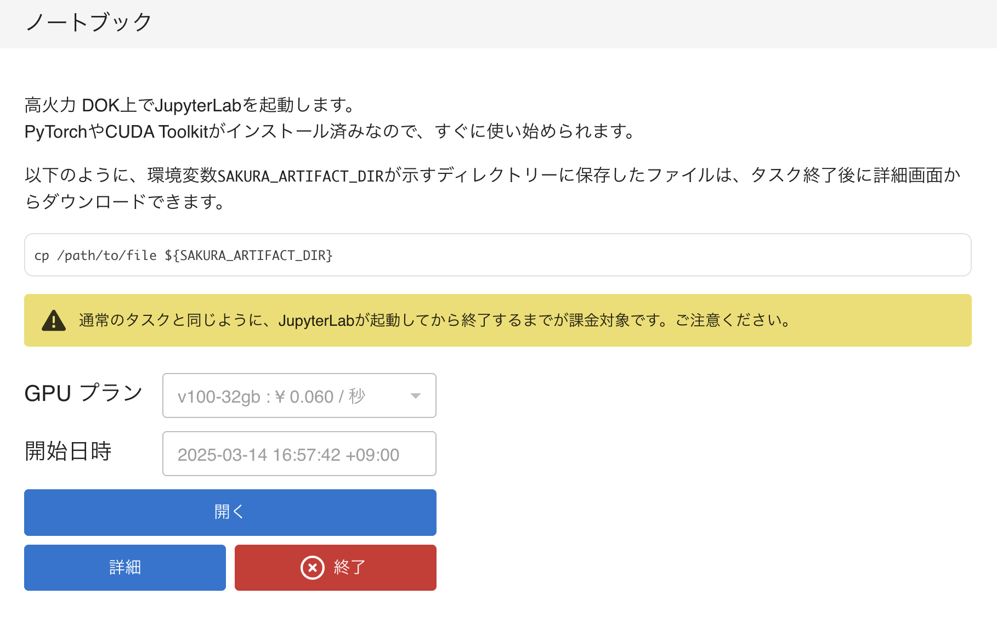Click the circled X icon on 終了
The height and width of the screenshot is (622, 997).
click(x=313, y=568)
